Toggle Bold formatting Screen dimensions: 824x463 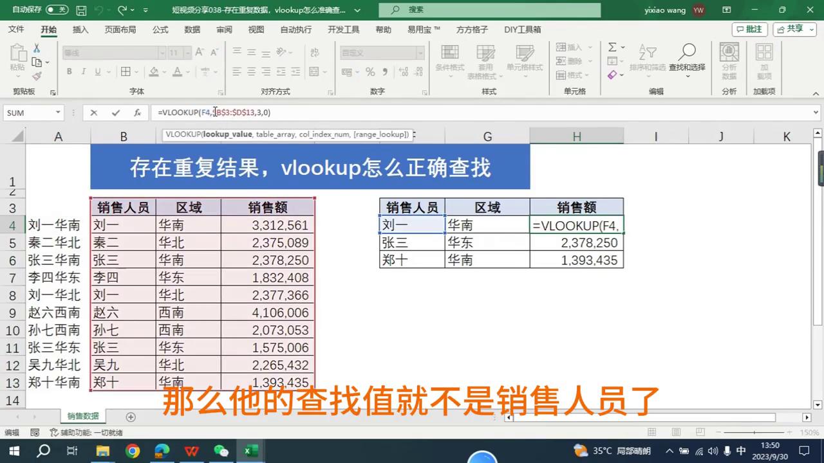pos(69,71)
